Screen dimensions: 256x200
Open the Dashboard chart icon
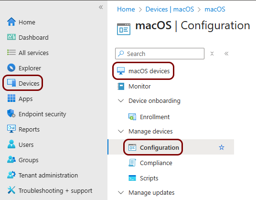pos(11,37)
